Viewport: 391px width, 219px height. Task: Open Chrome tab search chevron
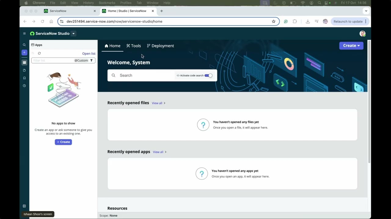point(366,11)
